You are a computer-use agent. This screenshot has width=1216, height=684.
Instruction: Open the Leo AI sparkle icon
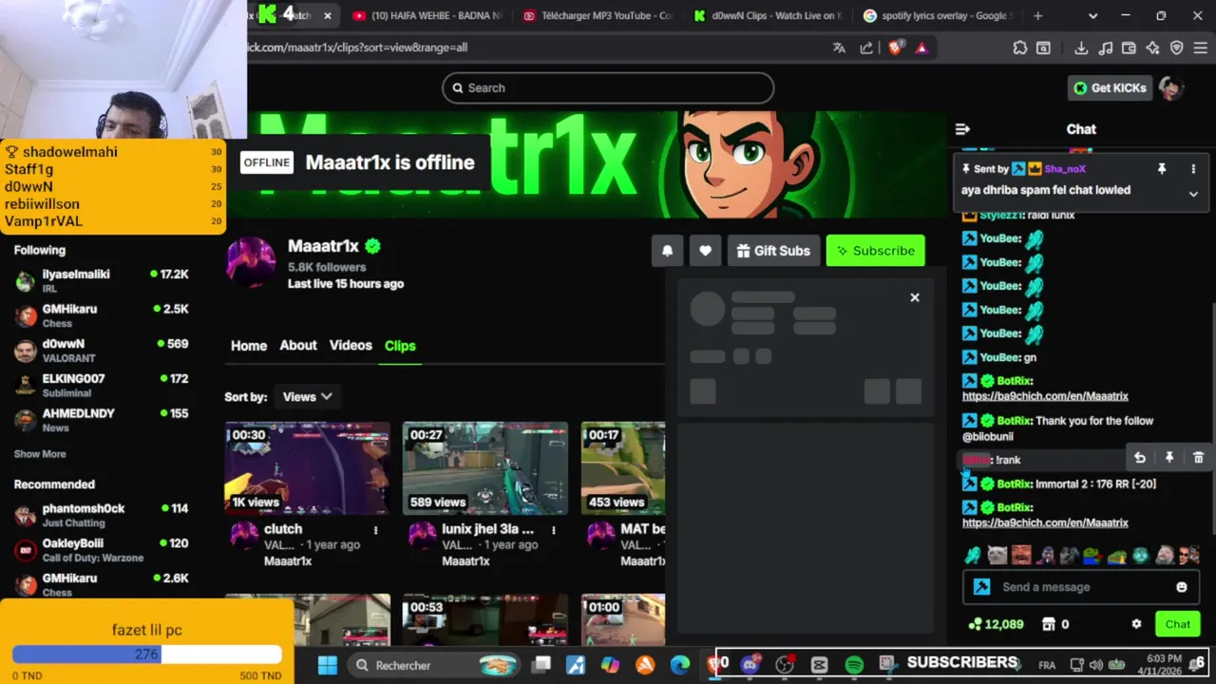pyautogui.click(x=1152, y=47)
